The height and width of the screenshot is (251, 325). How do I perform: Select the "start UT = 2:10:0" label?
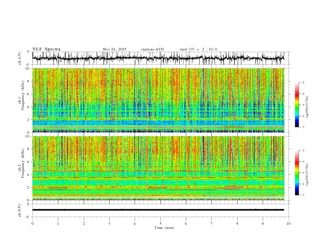click(x=198, y=49)
